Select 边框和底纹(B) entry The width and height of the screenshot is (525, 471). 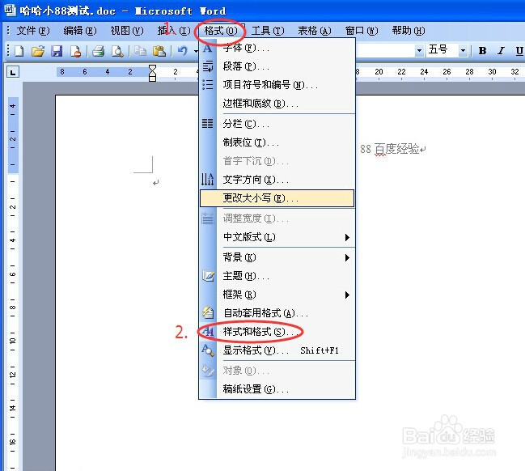[277, 104]
